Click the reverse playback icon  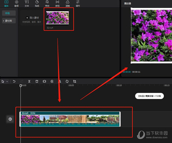(52, 81)
